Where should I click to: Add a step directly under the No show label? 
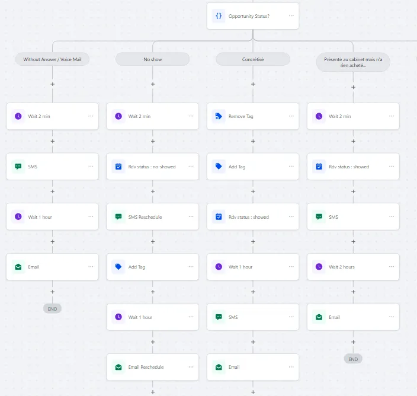(153, 84)
